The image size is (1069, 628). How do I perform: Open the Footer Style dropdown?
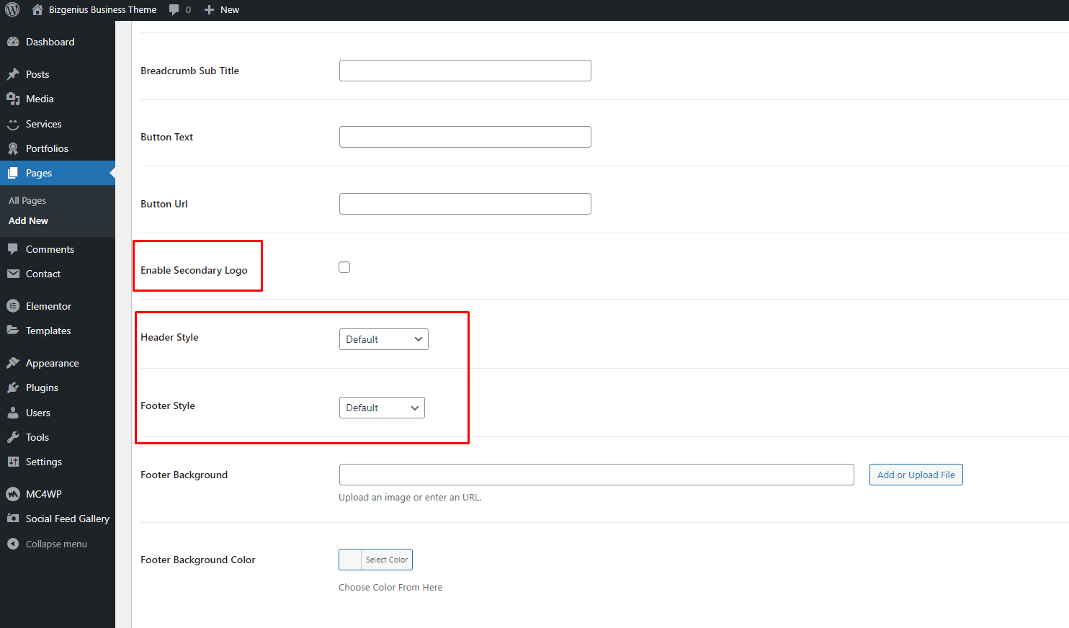click(x=382, y=408)
